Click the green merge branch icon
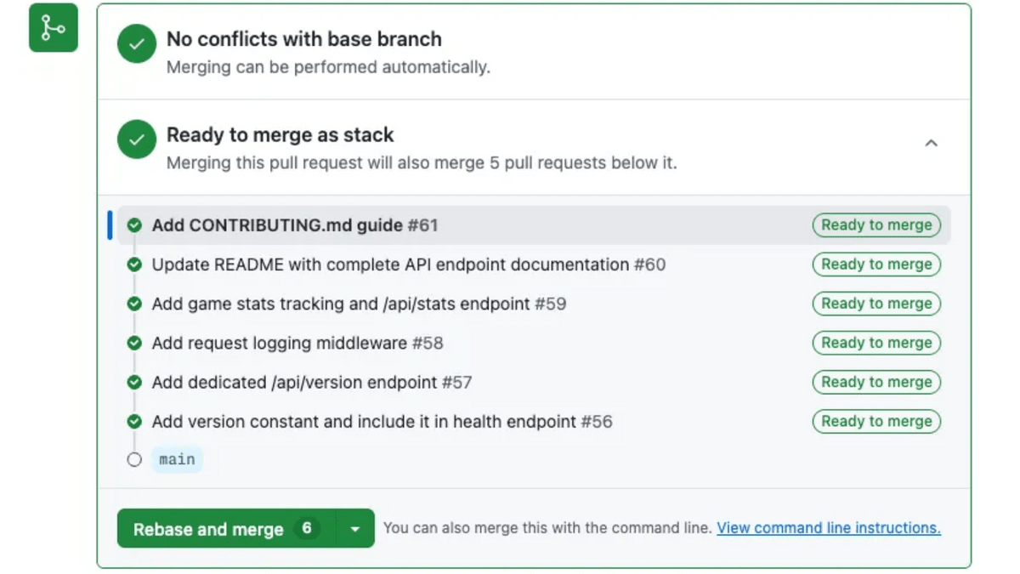 click(x=54, y=28)
